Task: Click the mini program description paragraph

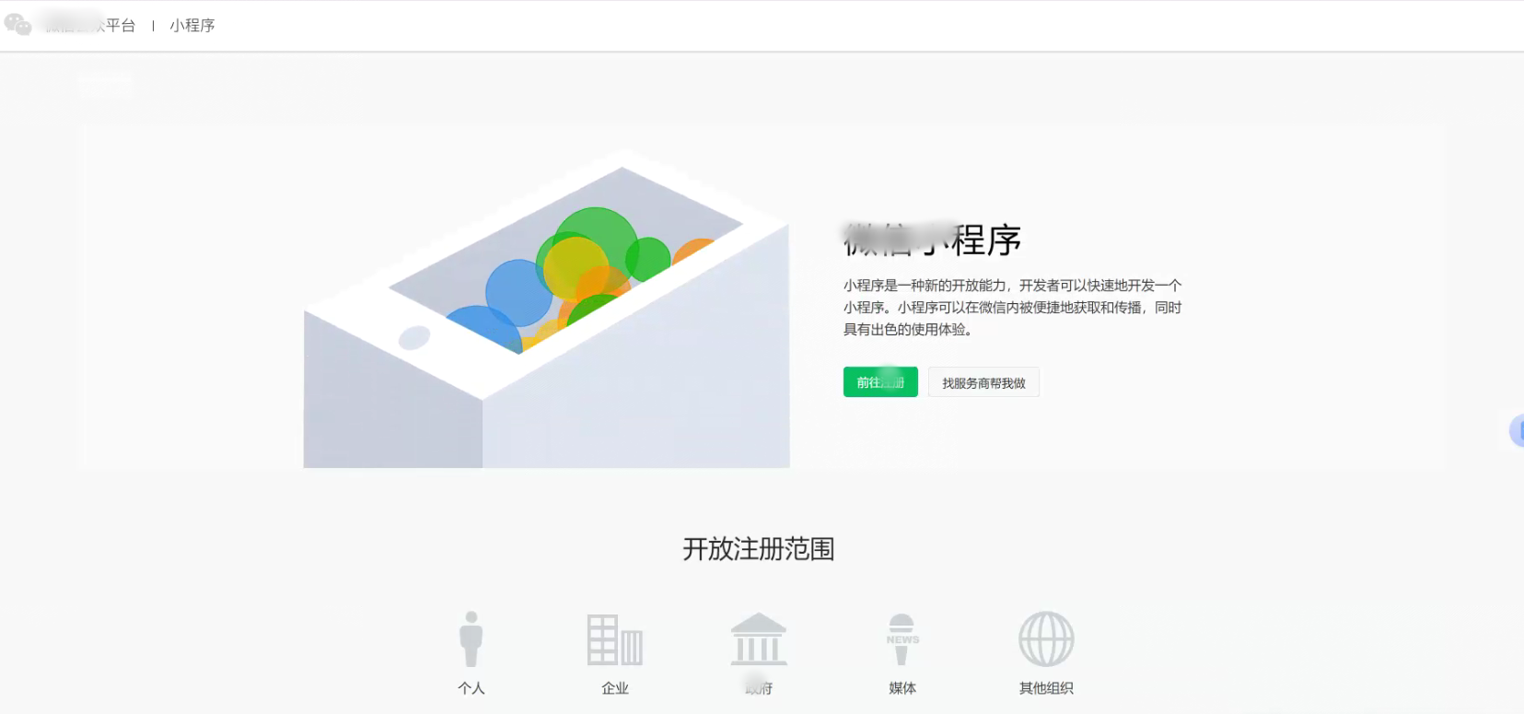Action: (x=1013, y=308)
